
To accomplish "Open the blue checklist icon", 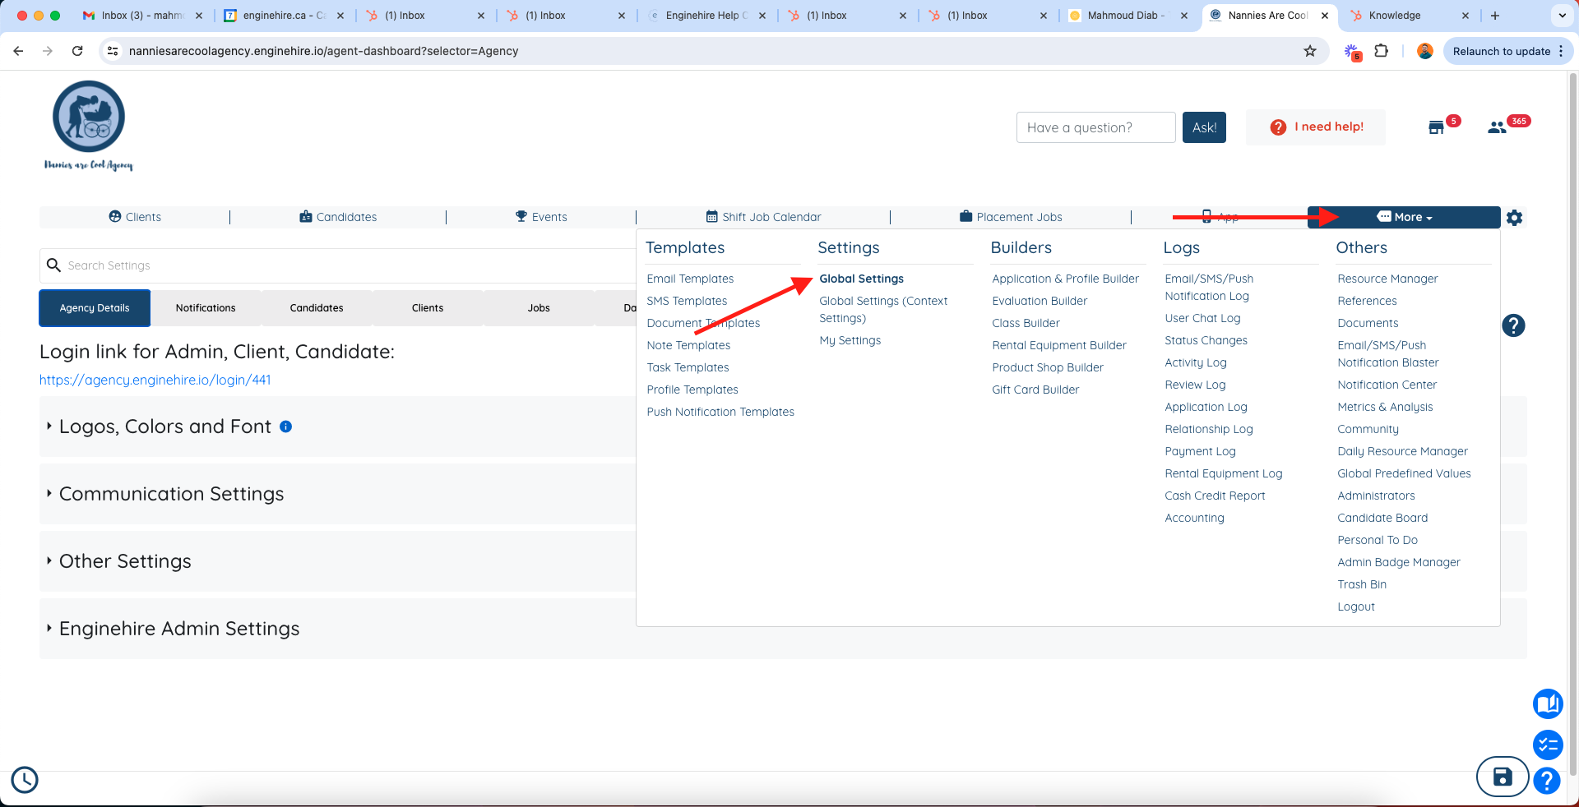I will coord(1548,745).
